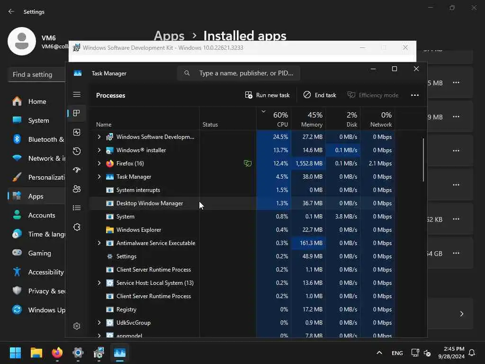Screen dimensions: 485x364
Task: Click the VM6 user avatar in Settings
Action: pos(22,41)
